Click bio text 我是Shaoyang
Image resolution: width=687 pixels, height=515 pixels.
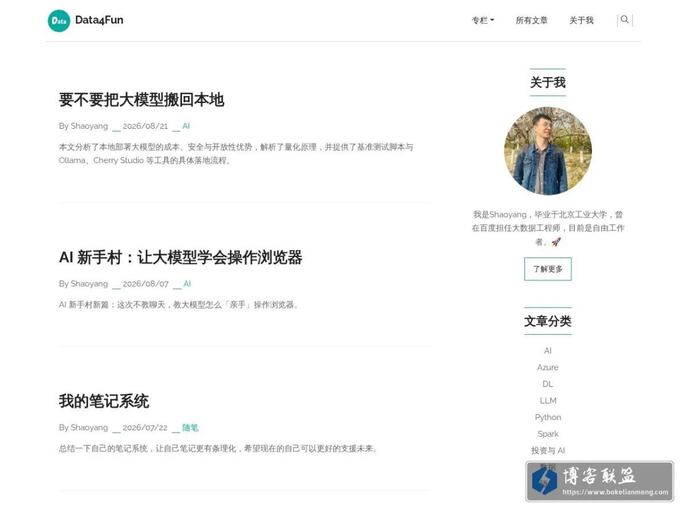(x=548, y=228)
